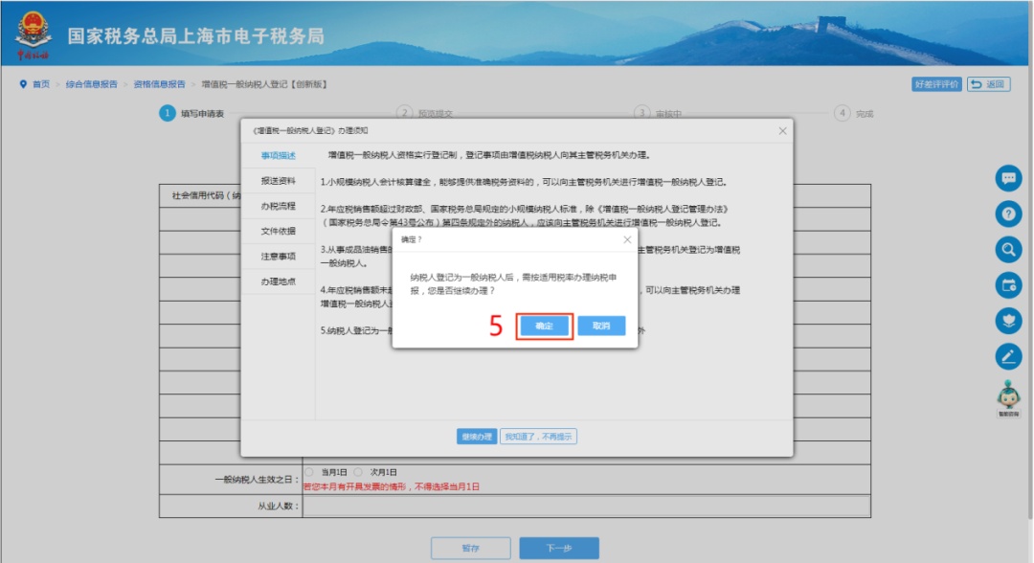This screenshot has width=1034, height=563.
Task: Open the help question mark sidebar icon
Action: point(1008,214)
